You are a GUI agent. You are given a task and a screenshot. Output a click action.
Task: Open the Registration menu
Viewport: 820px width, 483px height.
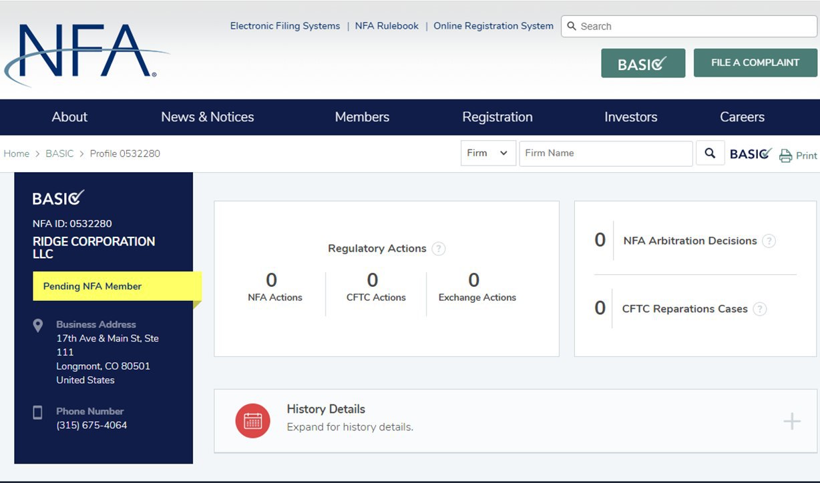pyautogui.click(x=497, y=117)
